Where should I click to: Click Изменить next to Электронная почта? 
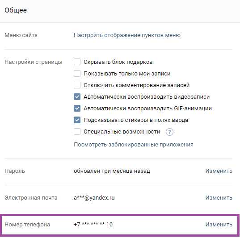click(219, 198)
